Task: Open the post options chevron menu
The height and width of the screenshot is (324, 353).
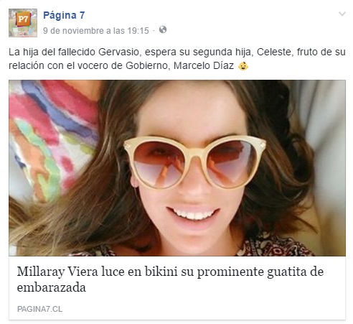Action: pos(342,14)
